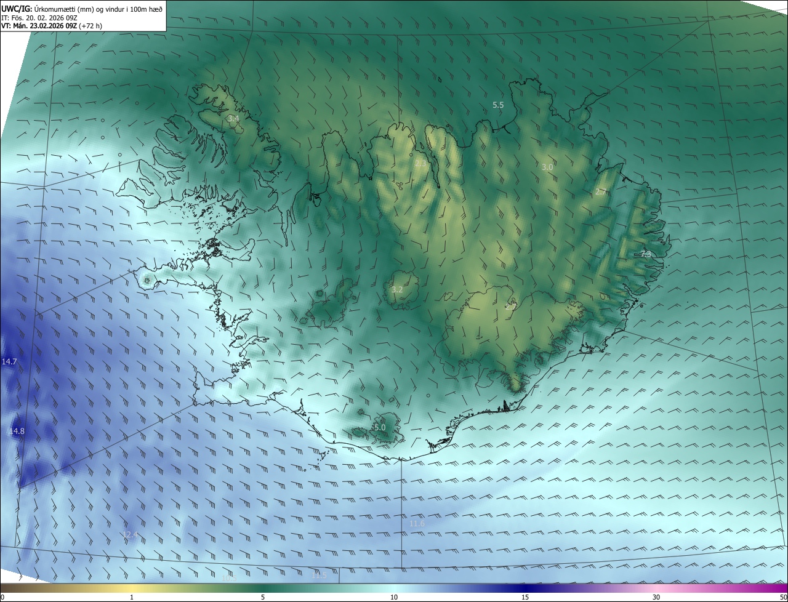The image size is (788, 602).
Task: Click the 50 label on the colour scale
Action: [x=783, y=597]
